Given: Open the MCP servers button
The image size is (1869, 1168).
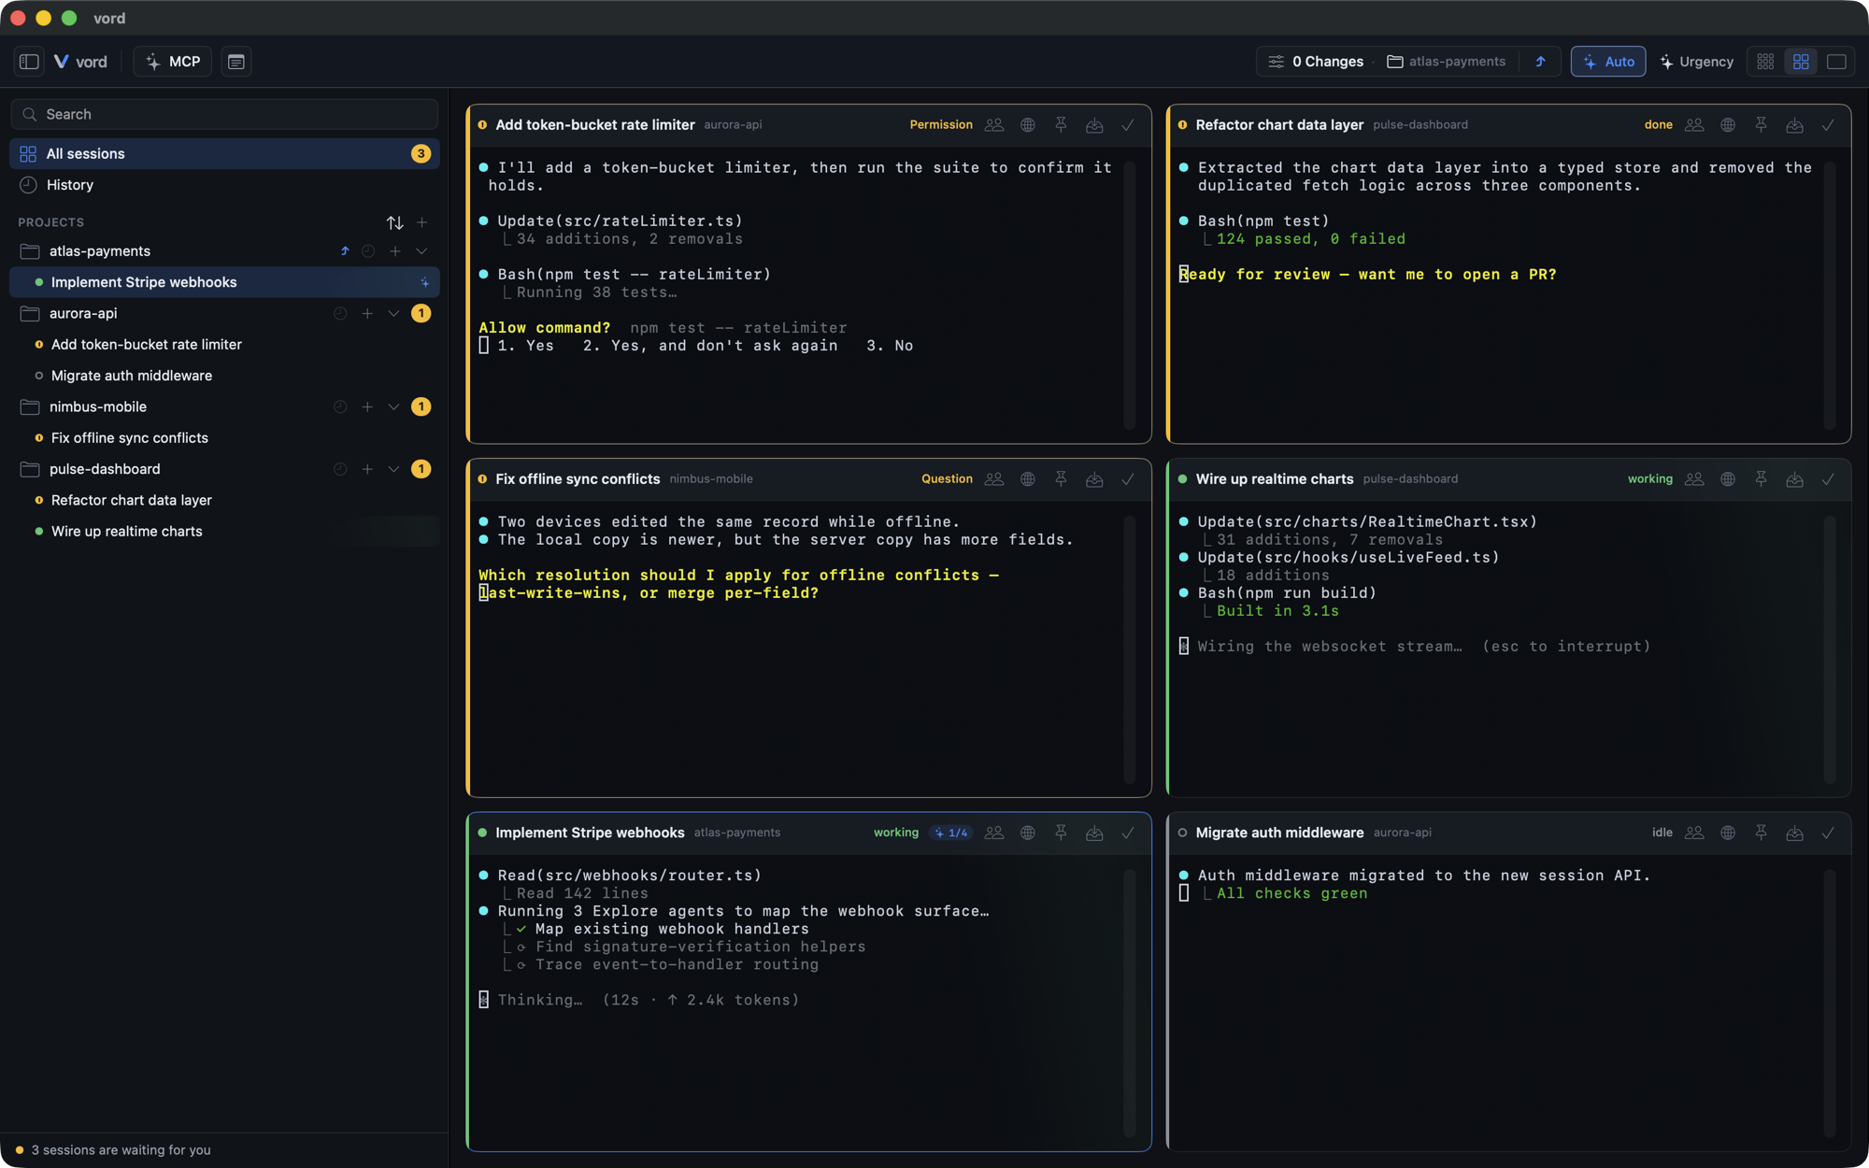Looking at the screenshot, I should [x=173, y=62].
